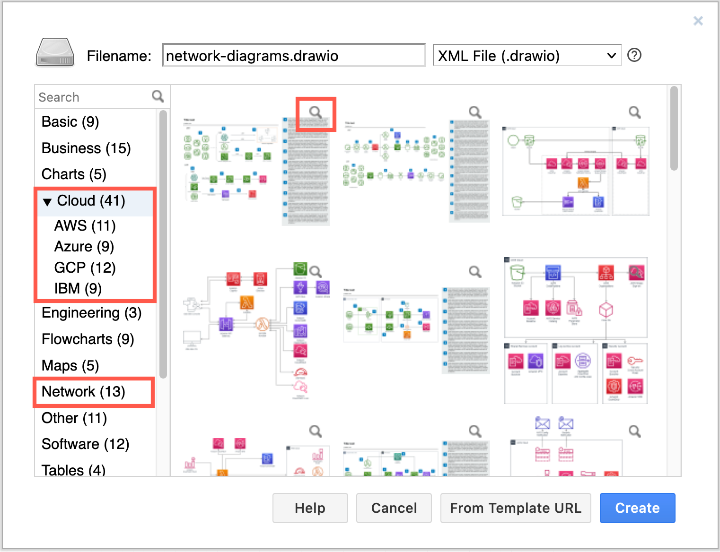This screenshot has width=720, height=552.
Task: Zoom preview of the top-right Azure template
Action: (634, 112)
